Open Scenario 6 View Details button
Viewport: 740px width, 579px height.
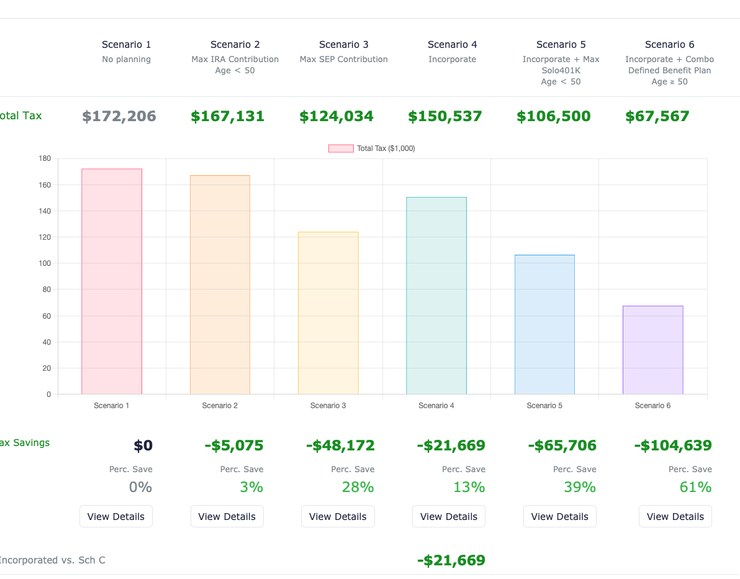pyautogui.click(x=675, y=516)
